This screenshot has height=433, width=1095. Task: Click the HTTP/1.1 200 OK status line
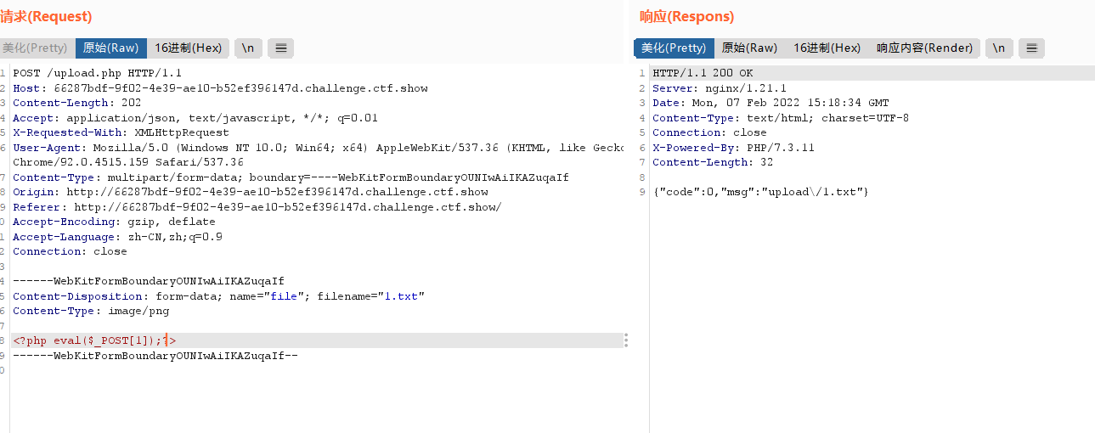coord(703,73)
